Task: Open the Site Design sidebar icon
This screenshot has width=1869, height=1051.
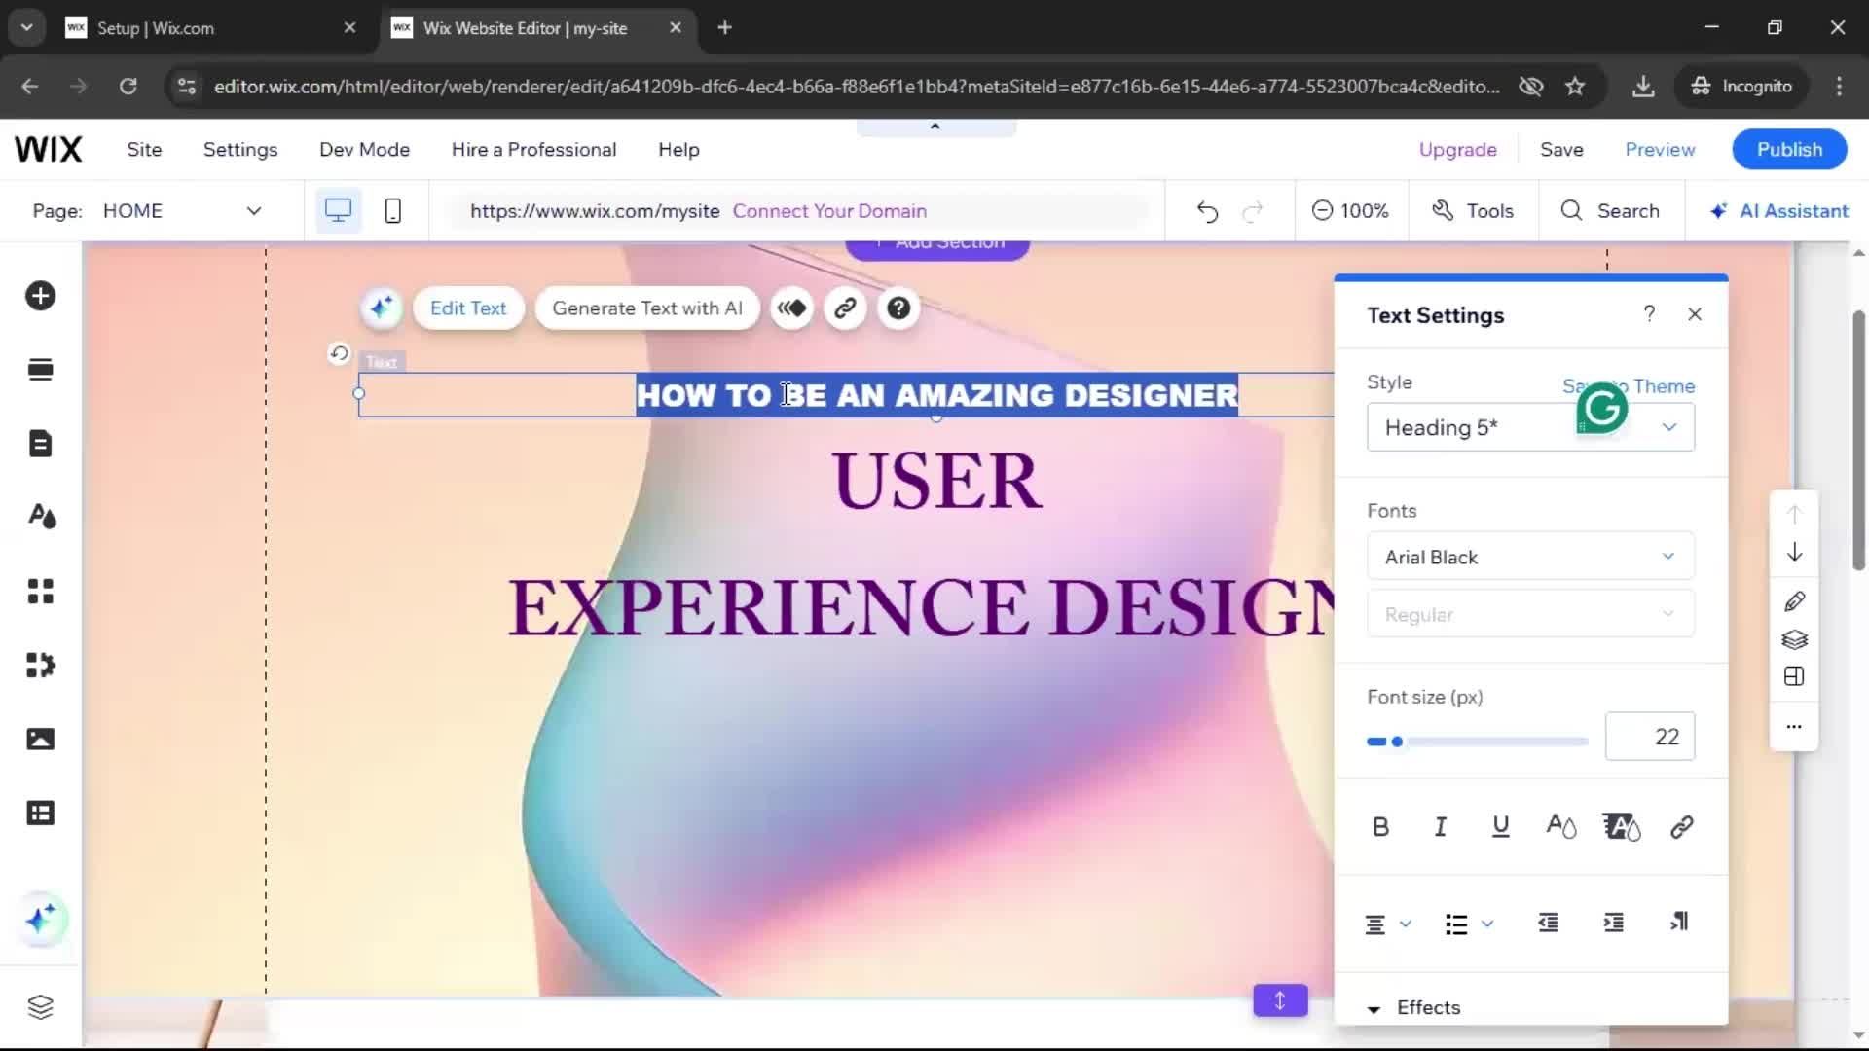Action: click(41, 517)
